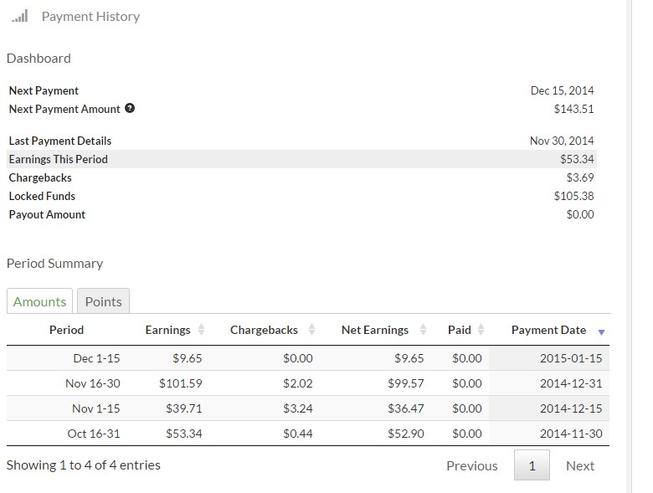The height and width of the screenshot is (493, 653).
Task: Sort table by Chargebacks column arrows
Action: [x=311, y=330]
